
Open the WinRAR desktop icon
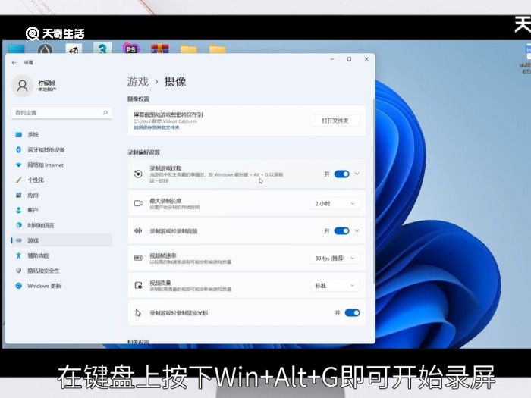pos(160,49)
